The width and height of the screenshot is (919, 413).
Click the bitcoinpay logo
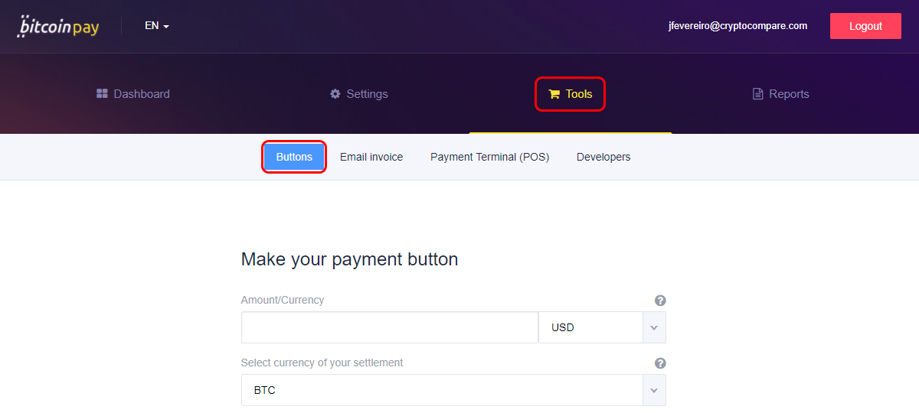coord(60,26)
